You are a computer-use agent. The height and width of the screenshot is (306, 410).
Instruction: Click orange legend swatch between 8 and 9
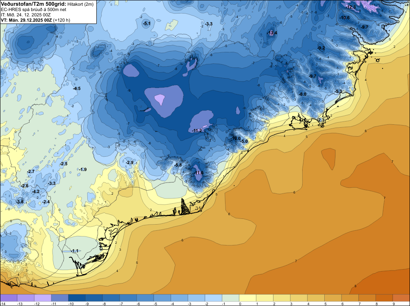[x=385, y=298]
